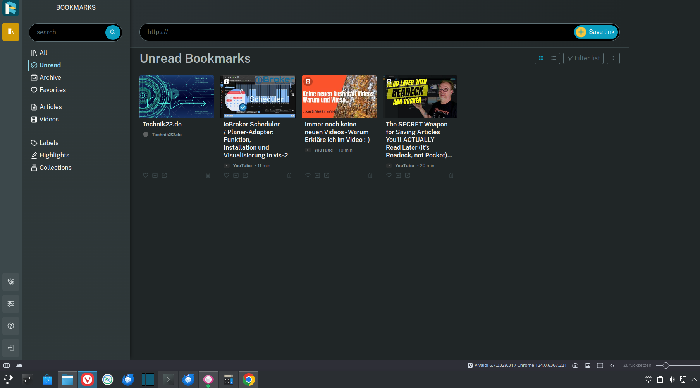Favorite the 'Immer noch keine' bookmark
700x388 pixels.
(308, 175)
